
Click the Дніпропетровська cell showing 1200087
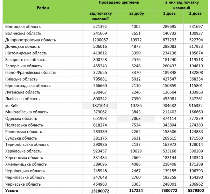(x=100, y=40)
